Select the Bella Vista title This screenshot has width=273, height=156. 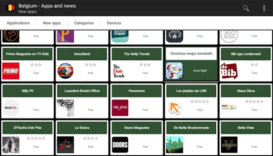[246, 128]
